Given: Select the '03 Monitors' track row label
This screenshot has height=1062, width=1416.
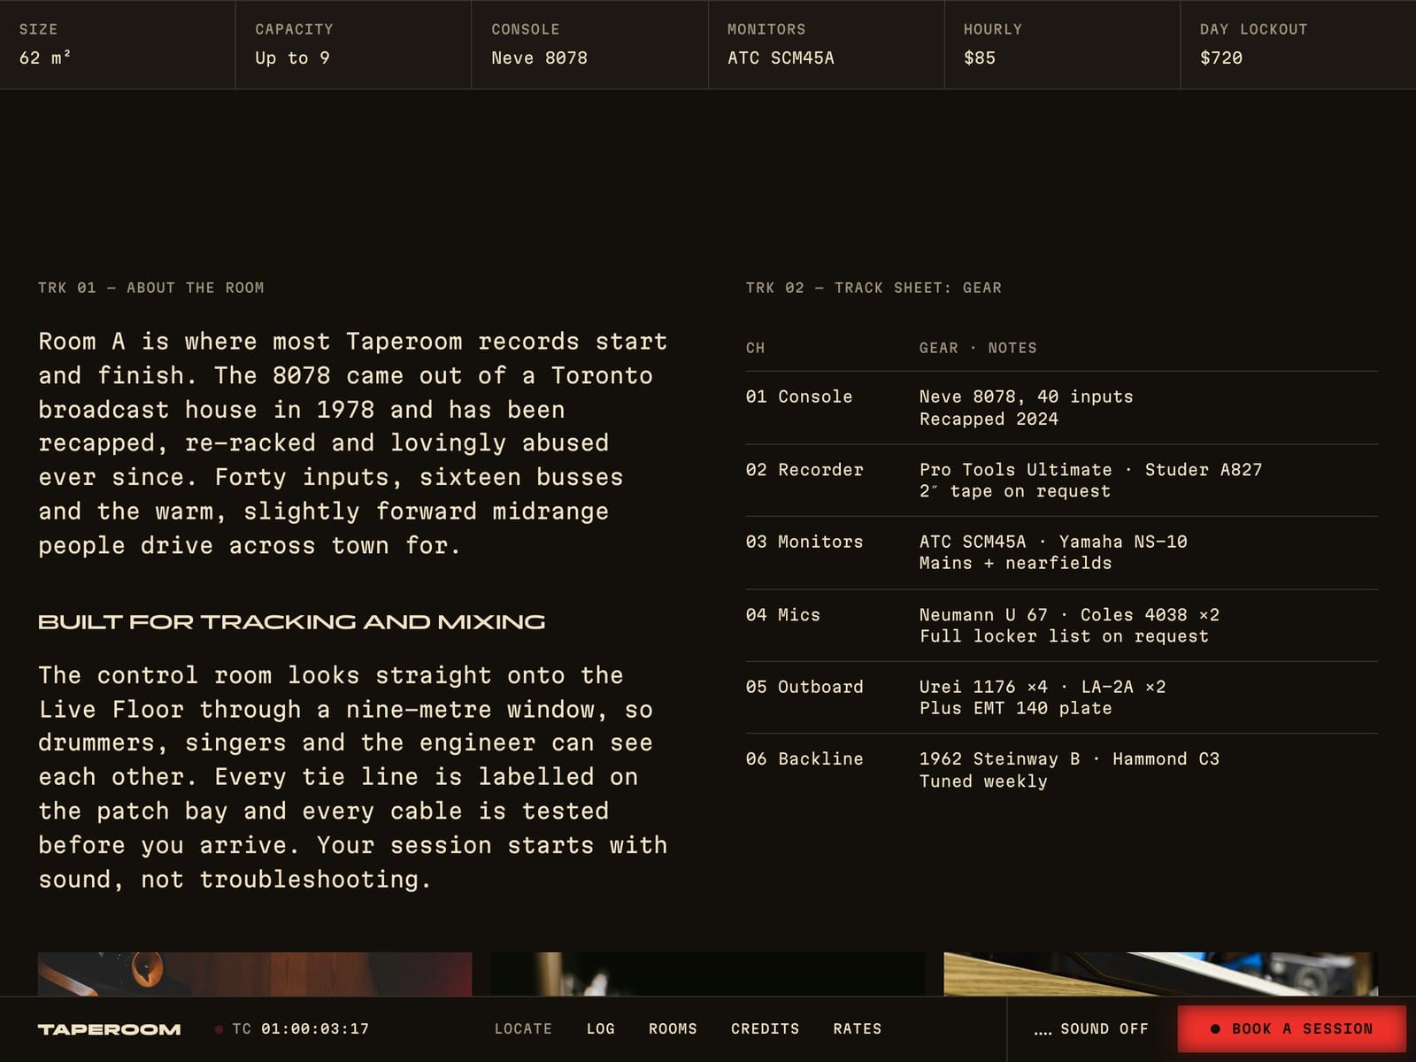Looking at the screenshot, I should (804, 542).
